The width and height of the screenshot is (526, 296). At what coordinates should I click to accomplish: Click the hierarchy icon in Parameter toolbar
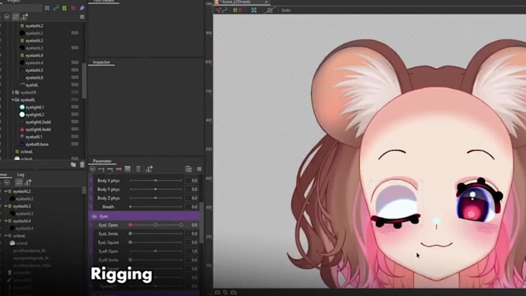149,168
